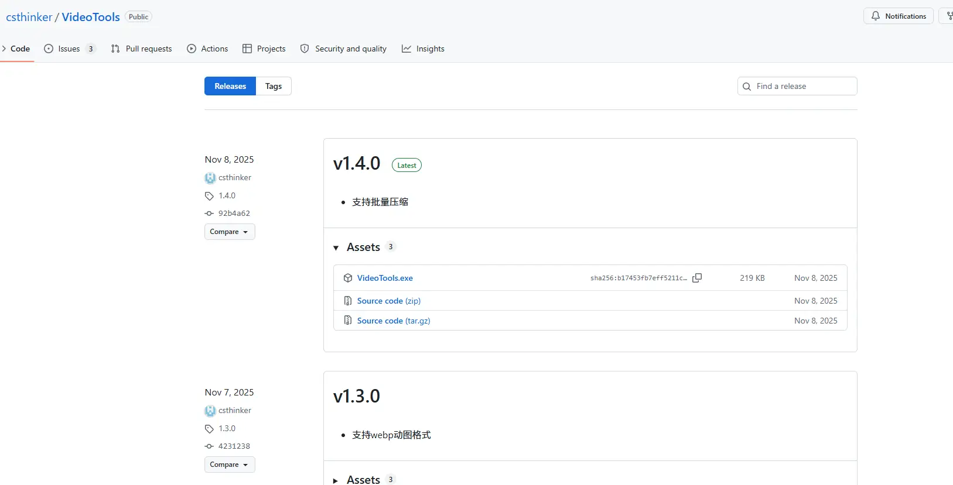Click the Public visibility badge
This screenshot has height=485, width=953.
(x=138, y=17)
